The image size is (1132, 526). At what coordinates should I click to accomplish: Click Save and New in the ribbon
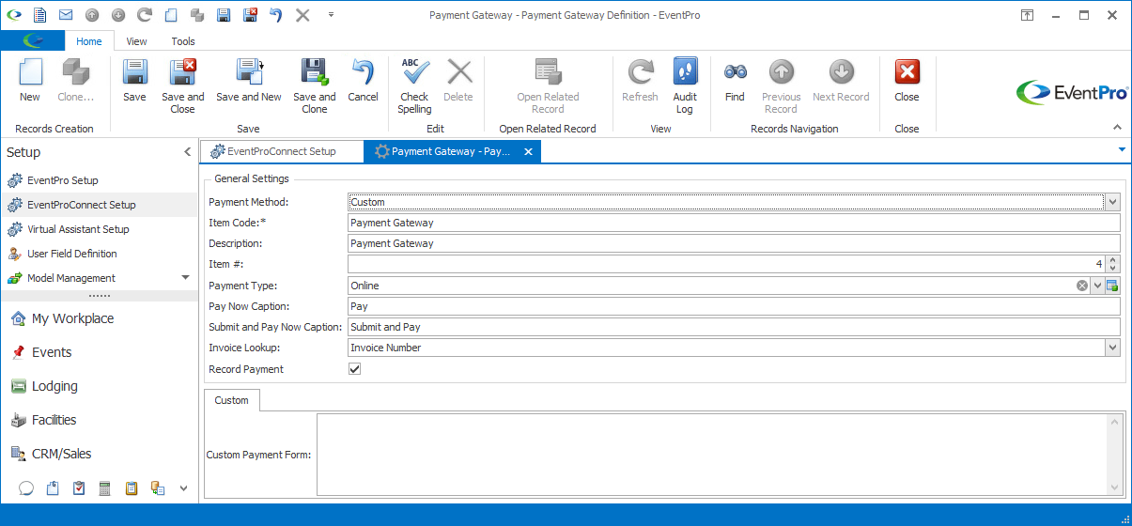click(249, 81)
